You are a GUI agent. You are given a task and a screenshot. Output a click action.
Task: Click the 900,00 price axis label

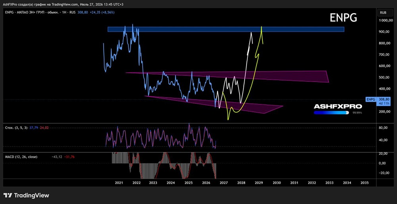384,32
